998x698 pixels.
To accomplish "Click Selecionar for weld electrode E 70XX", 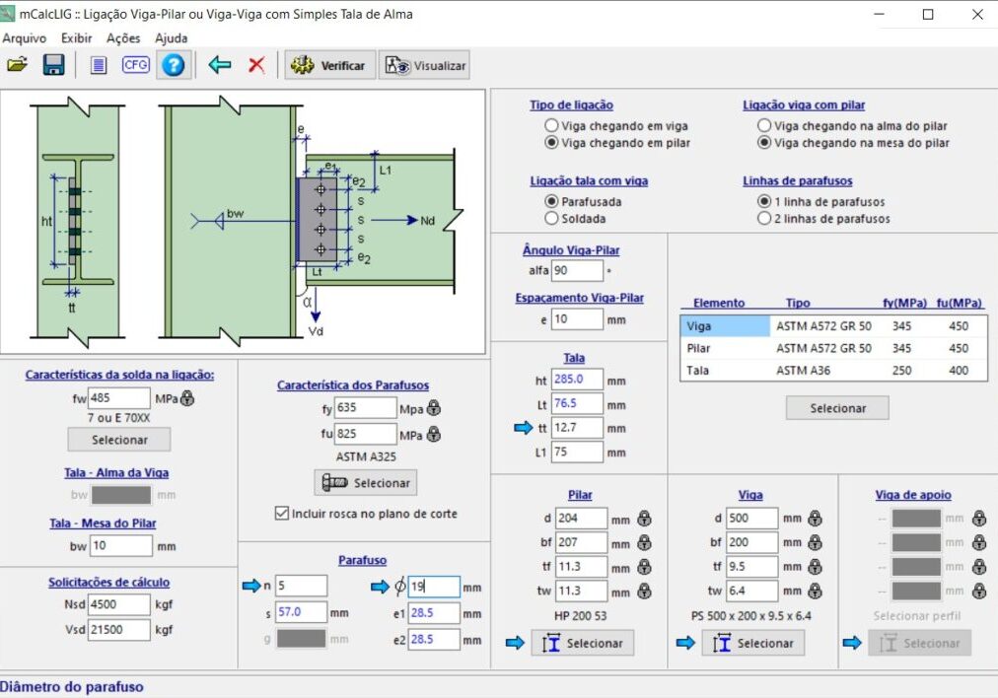I will [119, 440].
